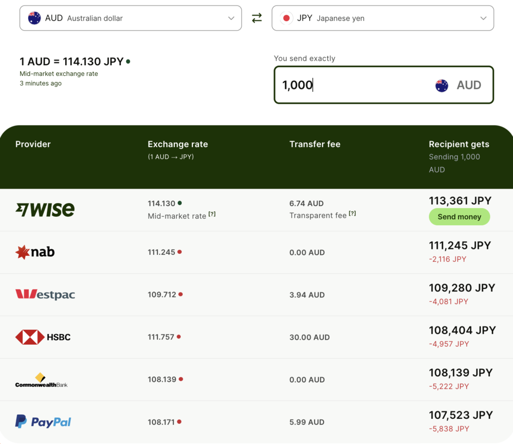The width and height of the screenshot is (513, 444).
Task: Click the Transfer fee column header
Action: tap(315, 144)
